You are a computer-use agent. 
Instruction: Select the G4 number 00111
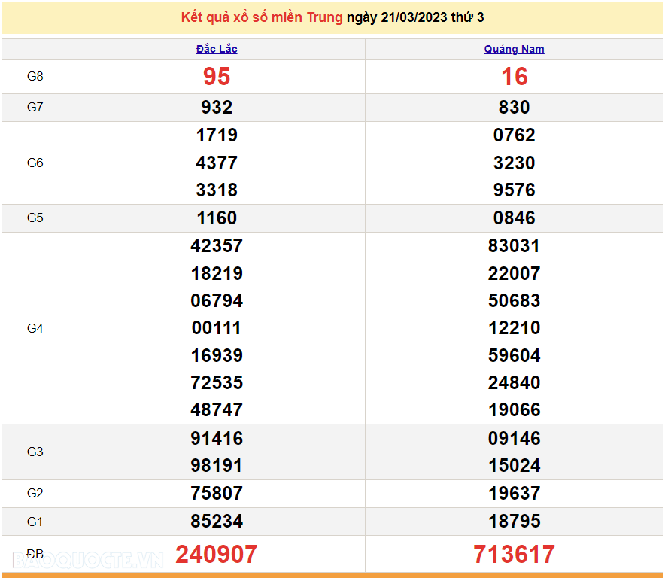(x=217, y=328)
